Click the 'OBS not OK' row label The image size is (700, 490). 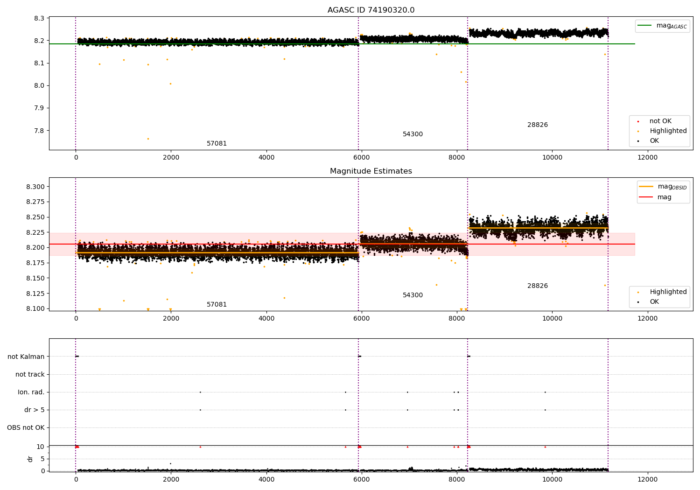[x=26, y=427]
